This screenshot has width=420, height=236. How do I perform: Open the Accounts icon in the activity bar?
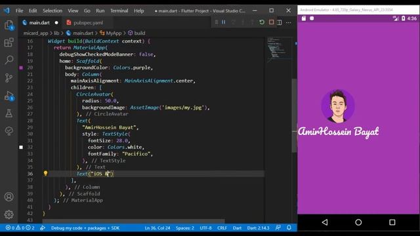[x=9, y=197]
